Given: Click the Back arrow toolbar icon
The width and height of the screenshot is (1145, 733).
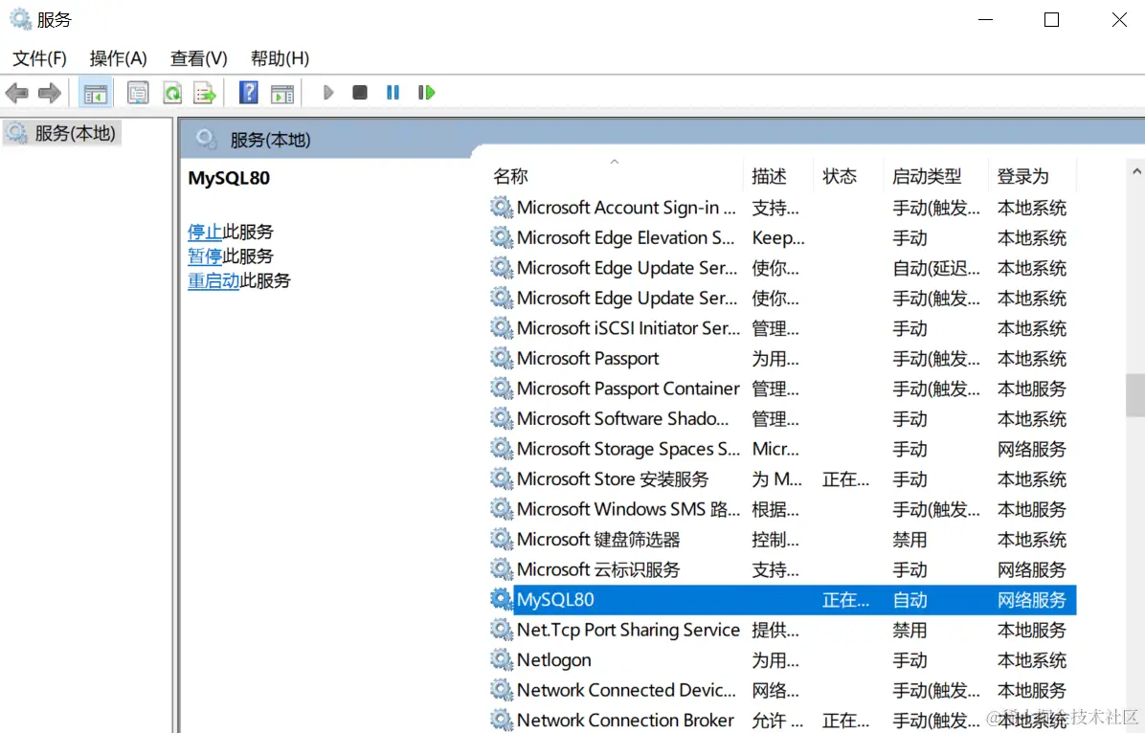Looking at the screenshot, I should click(17, 93).
